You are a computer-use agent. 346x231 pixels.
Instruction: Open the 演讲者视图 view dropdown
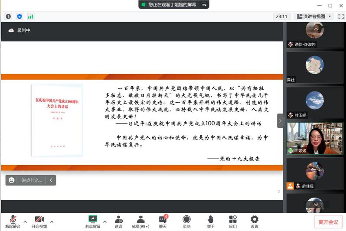click(x=313, y=16)
